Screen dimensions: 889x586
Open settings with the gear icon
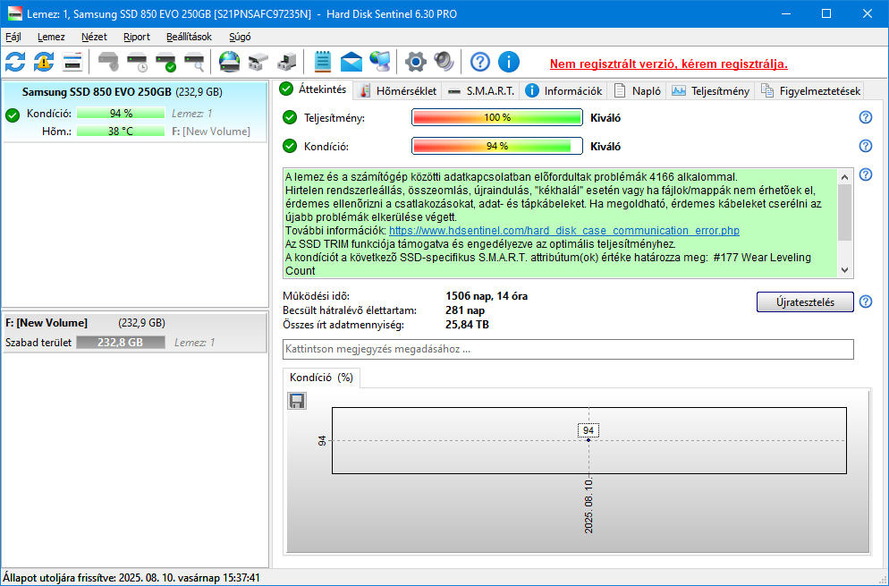415,62
